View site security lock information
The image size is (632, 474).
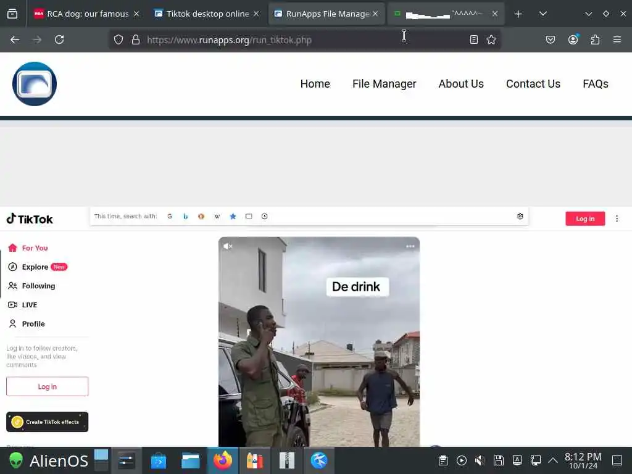[x=136, y=39]
